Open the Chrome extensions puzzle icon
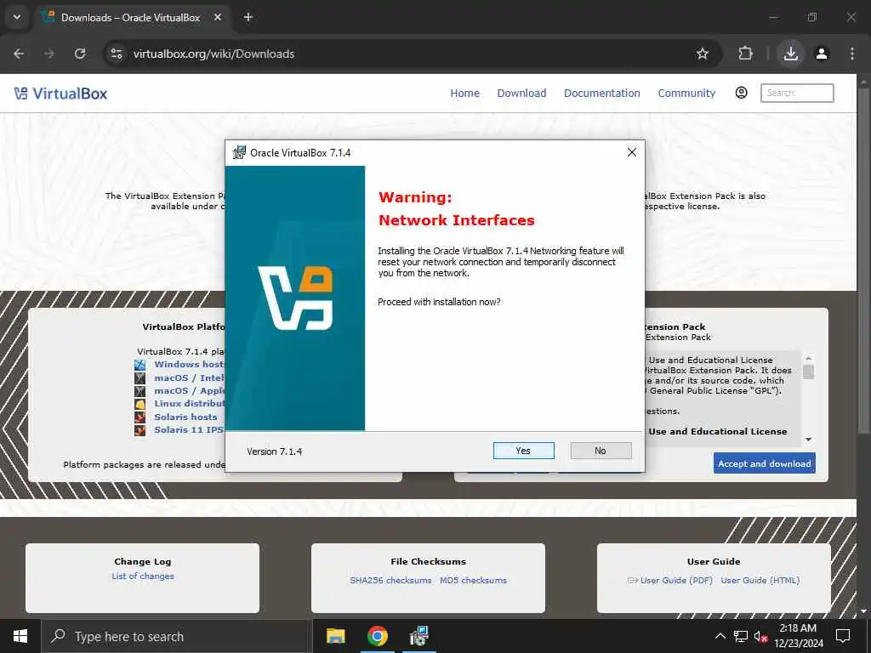 click(x=745, y=54)
